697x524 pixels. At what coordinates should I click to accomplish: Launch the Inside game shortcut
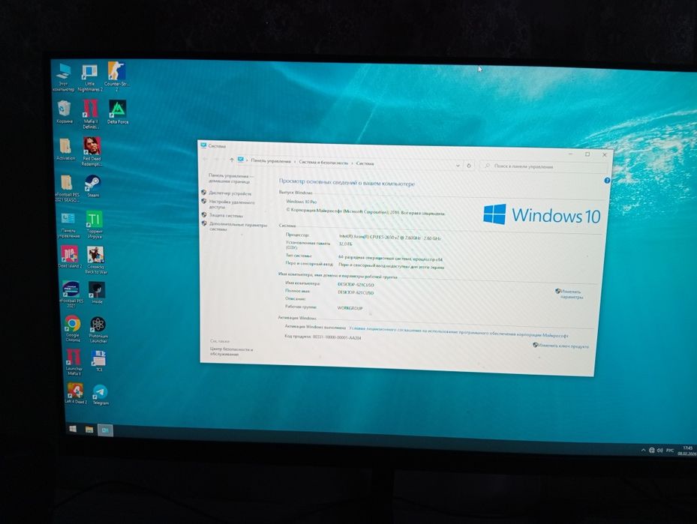(97, 292)
